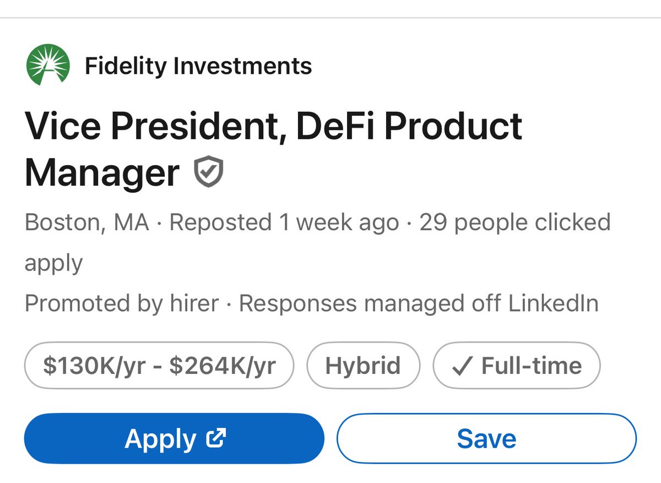Click the 29 people clicked text
Viewport: 661px width, 483px height.
(515, 222)
